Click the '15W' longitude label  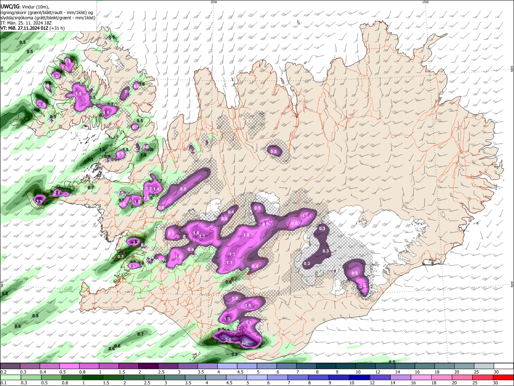pos(425,2)
